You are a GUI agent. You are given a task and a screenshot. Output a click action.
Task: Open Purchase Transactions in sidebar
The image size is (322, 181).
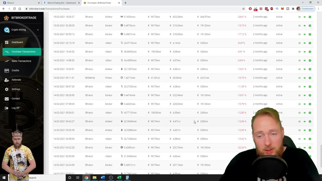tap(22, 52)
